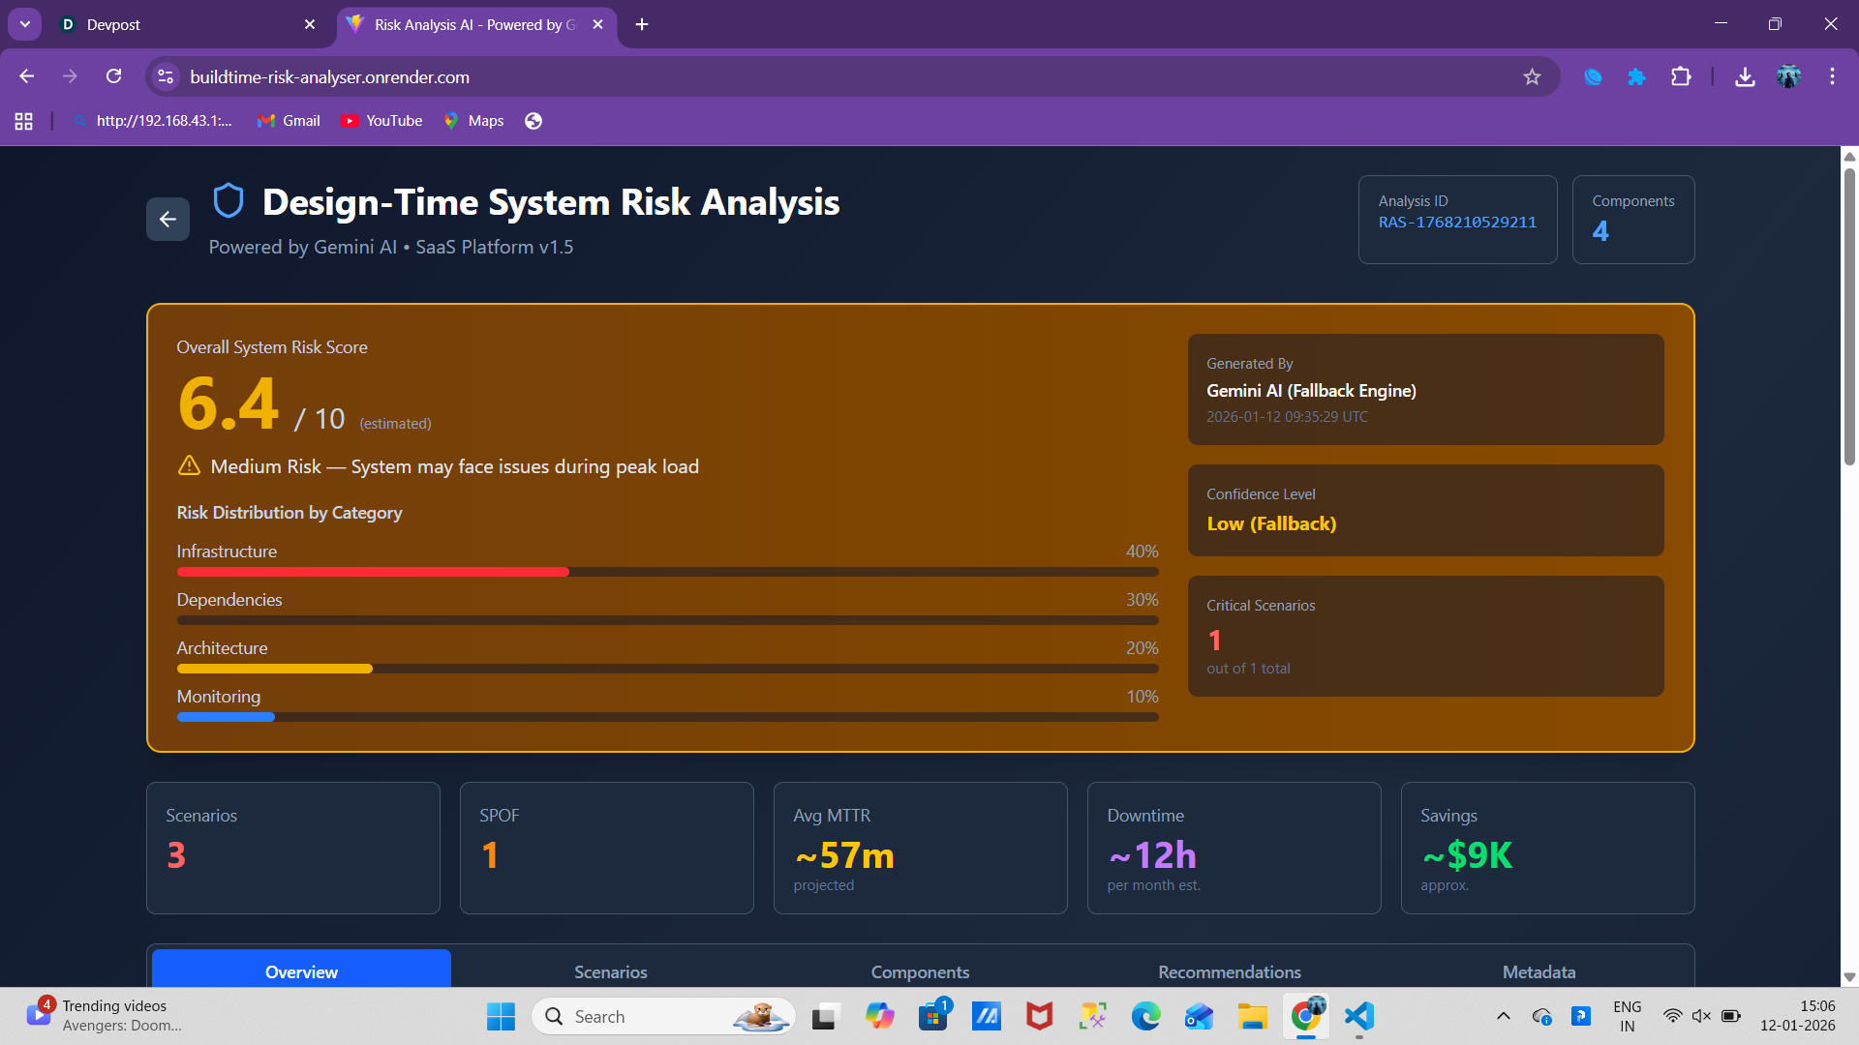1859x1045 pixels.
Task: Bookmark this page with the star icon
Action: pos(1532,76)
